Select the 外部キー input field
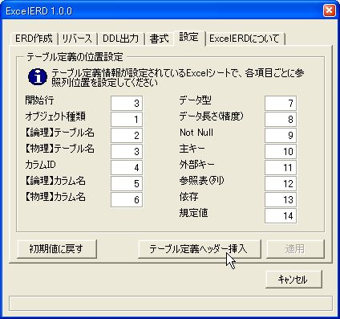The image size is (340, 319). pyautogui.click(x=281, y=167)
